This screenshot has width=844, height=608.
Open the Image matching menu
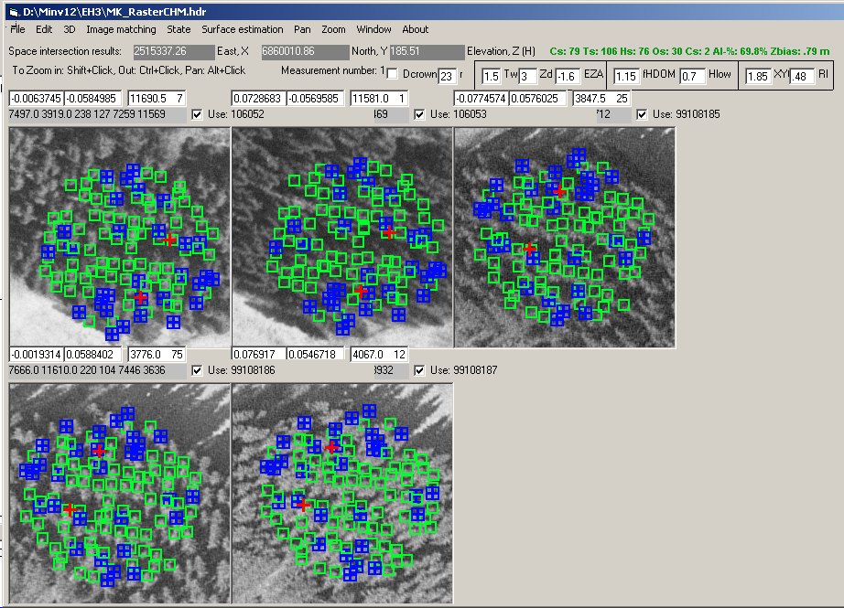121,29
